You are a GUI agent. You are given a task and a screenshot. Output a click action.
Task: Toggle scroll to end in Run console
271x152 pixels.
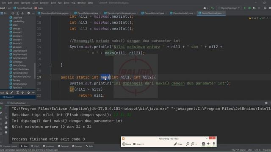click(6, 122)
